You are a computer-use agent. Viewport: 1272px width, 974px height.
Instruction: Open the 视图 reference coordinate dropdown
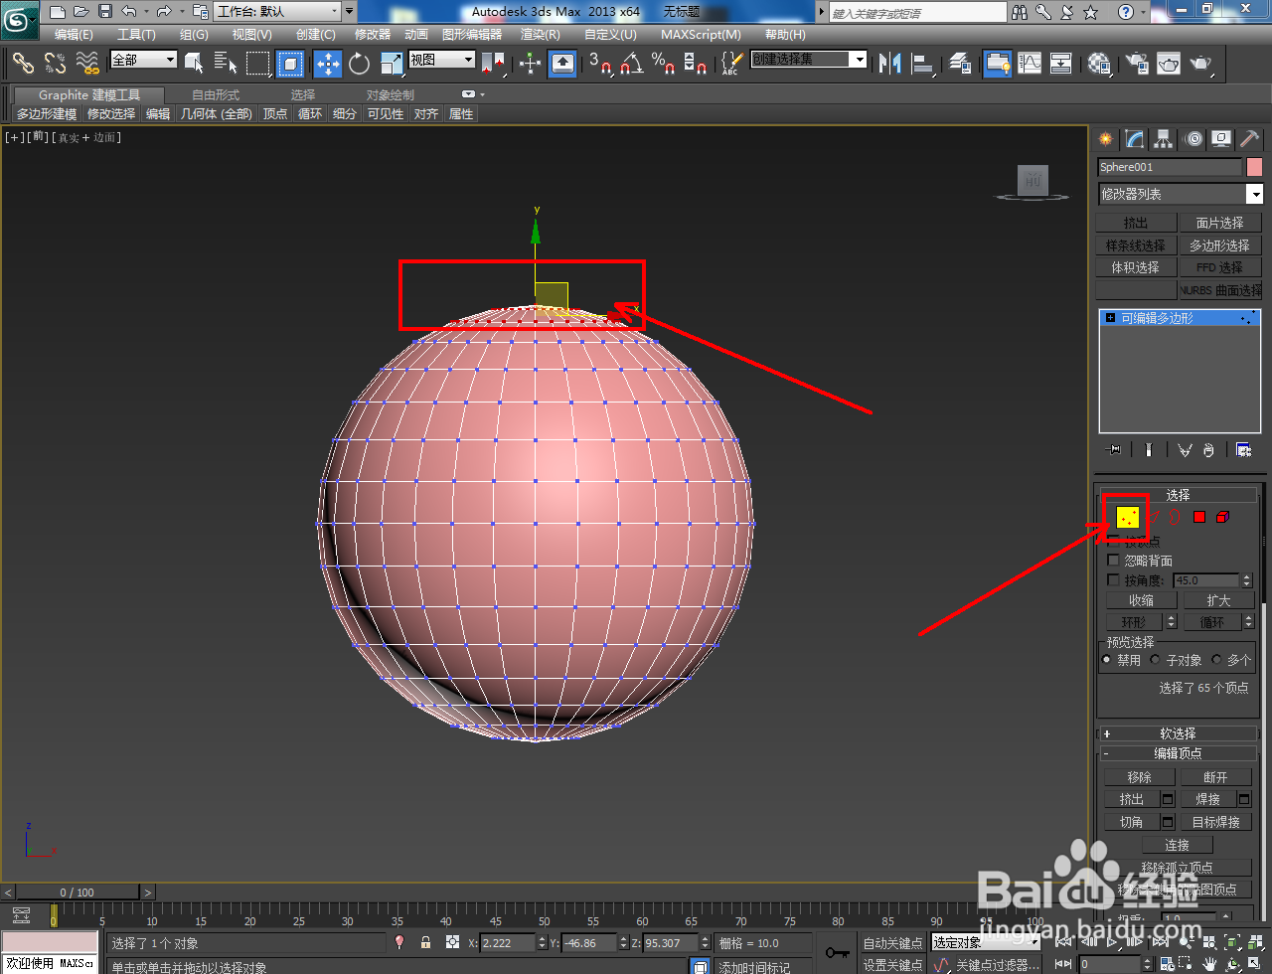(442, 60)
